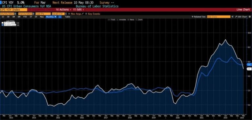Image resolution: width=252 pixels, height=120 pixels.
Task: Click the collapse double-arrow icon beside Add Data
Action: [x=232, y=17]
